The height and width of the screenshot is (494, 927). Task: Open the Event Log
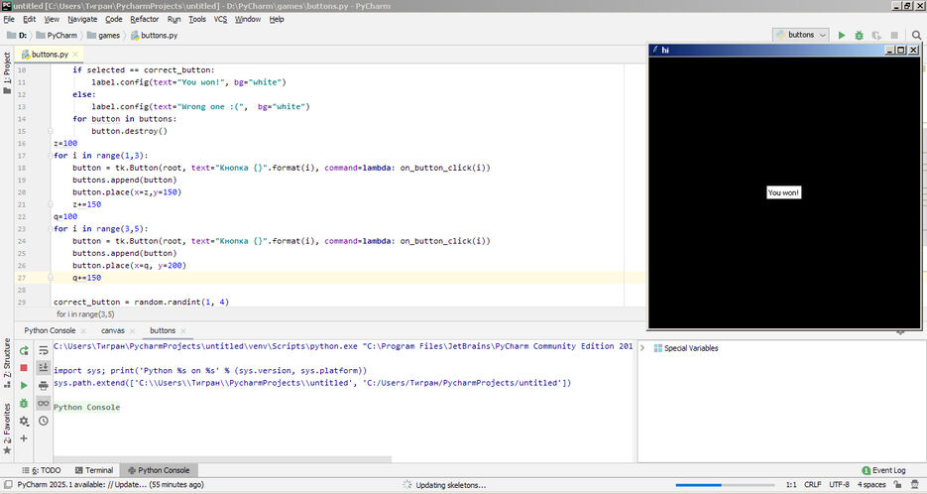883,470
